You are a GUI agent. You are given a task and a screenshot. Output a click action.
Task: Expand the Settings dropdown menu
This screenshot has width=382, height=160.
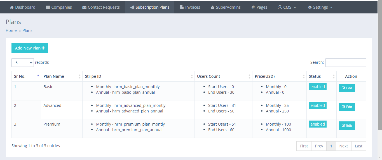[x=320, y=7]
